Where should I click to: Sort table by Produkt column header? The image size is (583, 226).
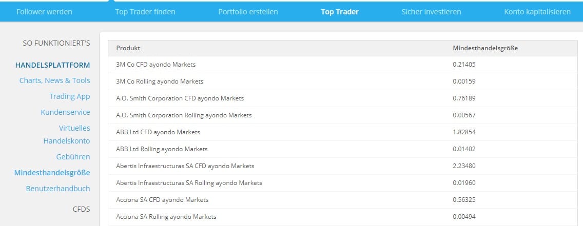tap(128, 48)
